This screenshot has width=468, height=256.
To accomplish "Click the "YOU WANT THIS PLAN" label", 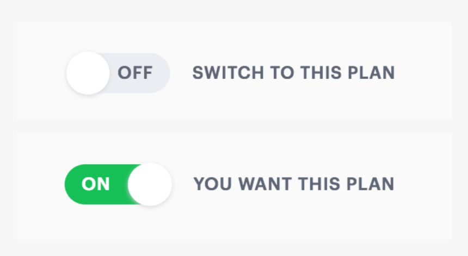I will [x=293, y=184].
